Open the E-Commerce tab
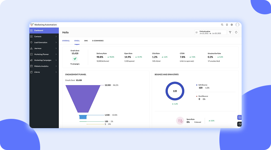Image resolution: width=271 pixels, height=150 pixels. [98, 41]
